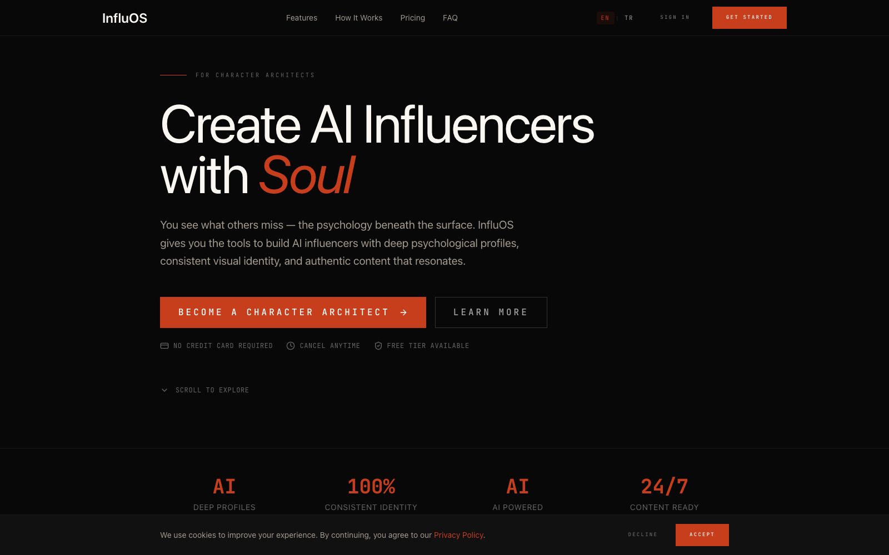The image size is (889, 555).
Task: Click BECOME A CHARACTER ARCHITECT
Action: [x=282, y=312]
